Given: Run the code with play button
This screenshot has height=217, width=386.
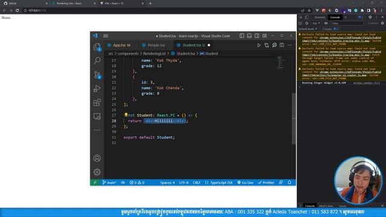Looking at the screenshot, I should coord(259,45).
